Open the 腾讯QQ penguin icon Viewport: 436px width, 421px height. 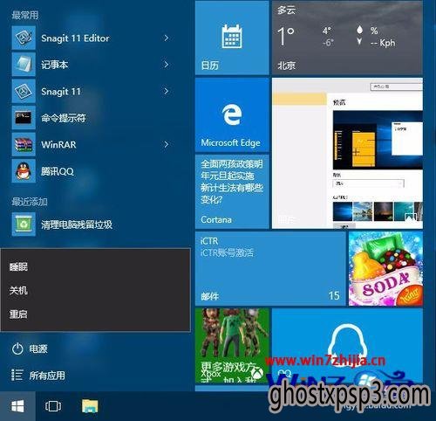coord(24,171)
